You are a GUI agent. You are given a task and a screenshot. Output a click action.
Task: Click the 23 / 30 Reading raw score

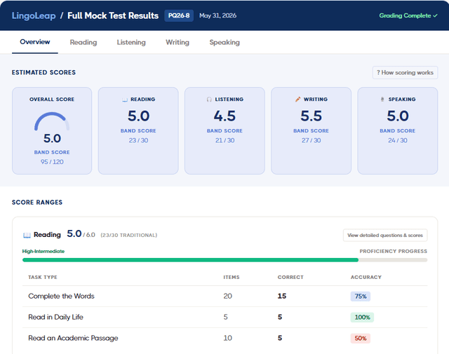point(138,140)
